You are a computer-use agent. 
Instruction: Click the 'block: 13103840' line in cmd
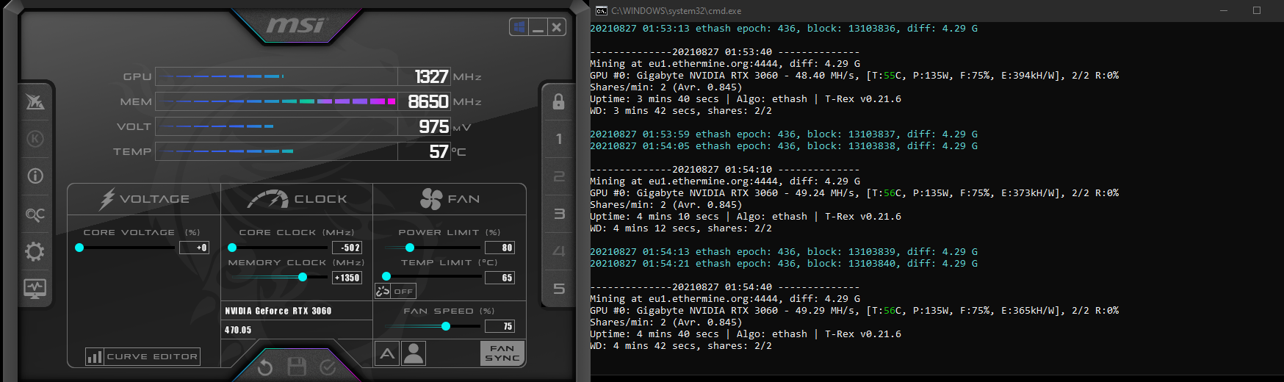click(x=784, y=264)
